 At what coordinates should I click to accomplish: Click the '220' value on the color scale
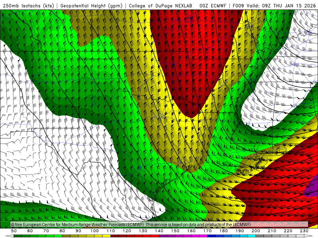[x=288, y=231]
